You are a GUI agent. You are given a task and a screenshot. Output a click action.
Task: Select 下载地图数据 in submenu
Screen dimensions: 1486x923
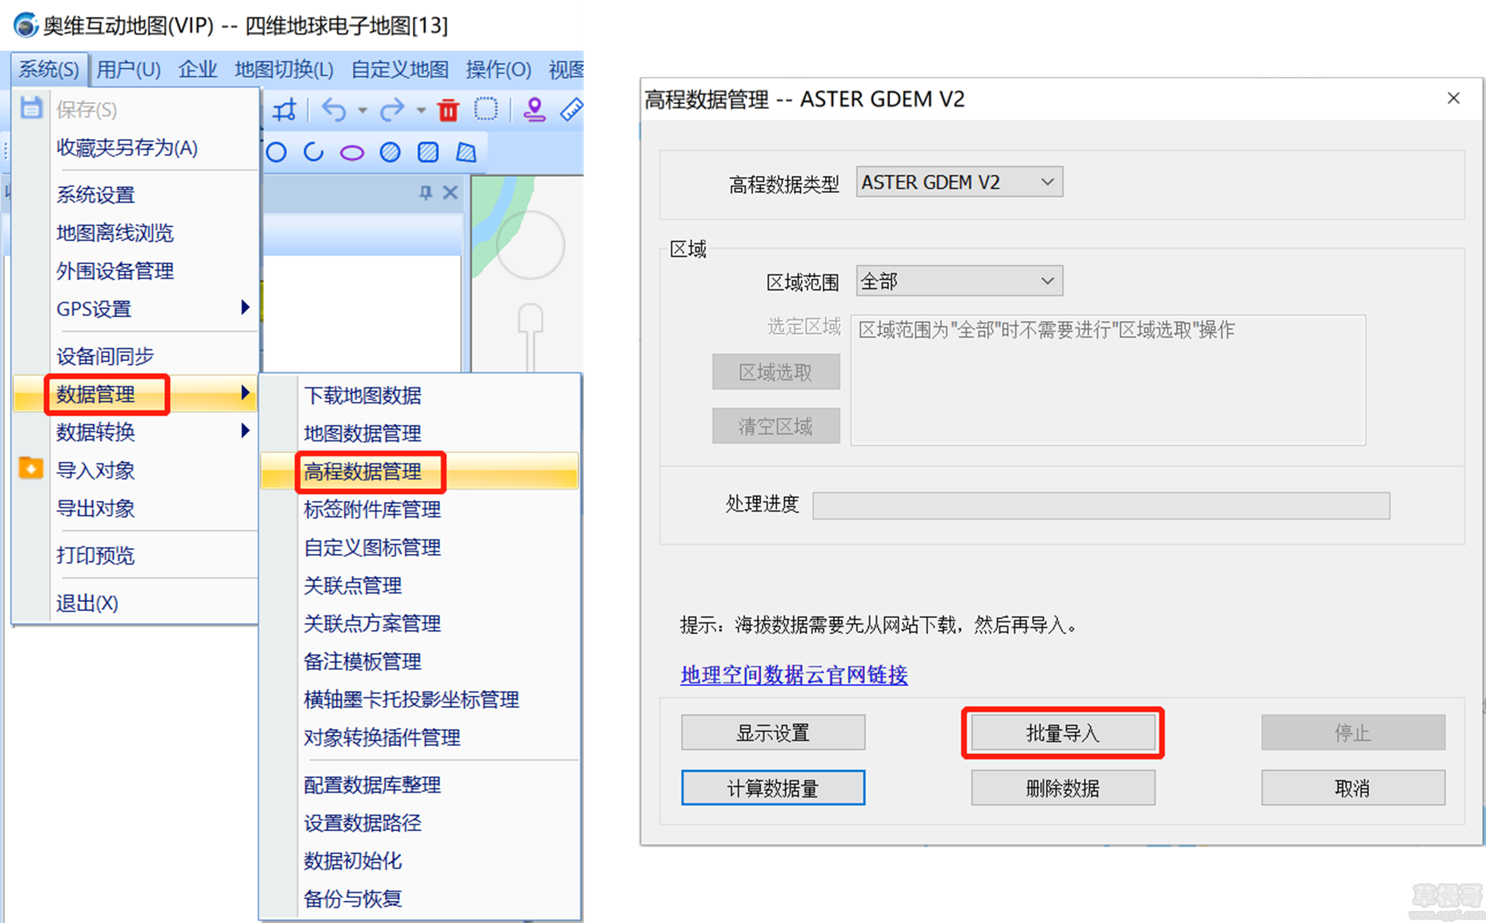[x=419, y=395]
